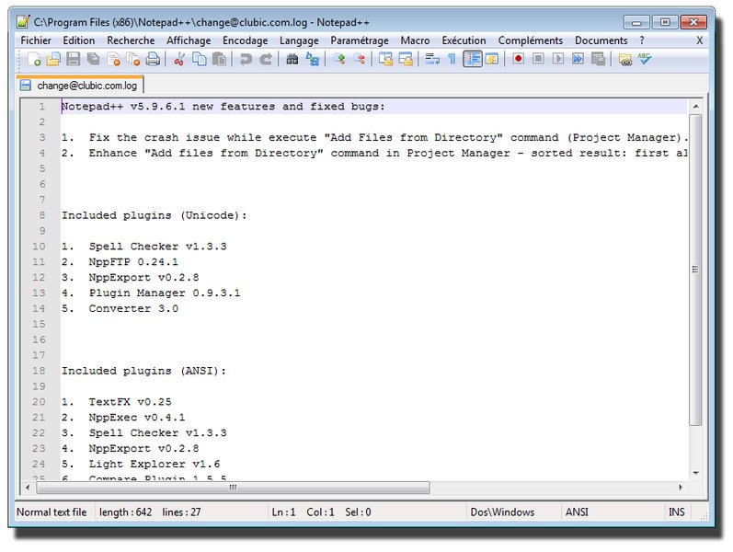Click the Undo arrow icon

pos(246,60)
